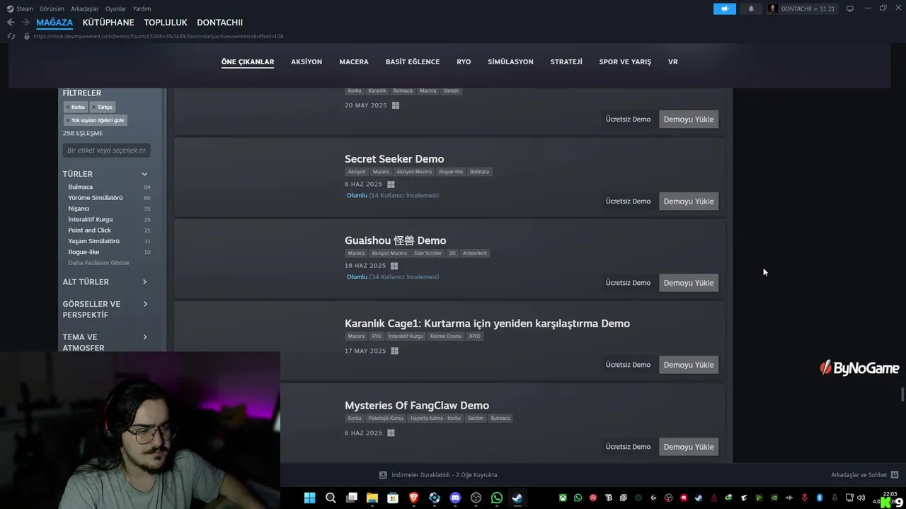The width and height of the screenshot is (906, 509).
Task: Open the notifications bell
Action: [751, 8]
